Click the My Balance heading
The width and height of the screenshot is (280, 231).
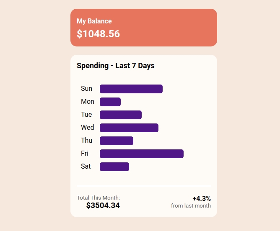point(94,21)
